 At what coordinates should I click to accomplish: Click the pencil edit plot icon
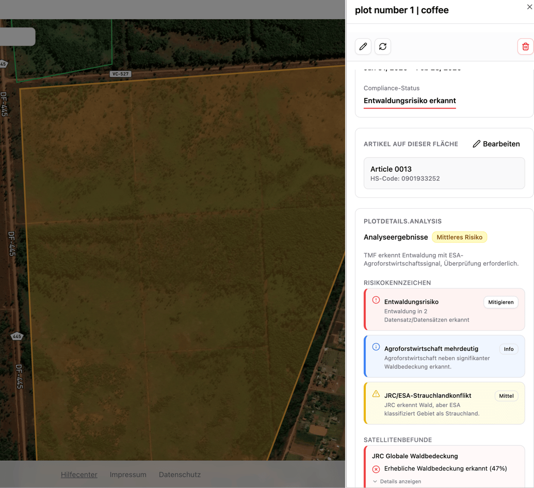363,46
